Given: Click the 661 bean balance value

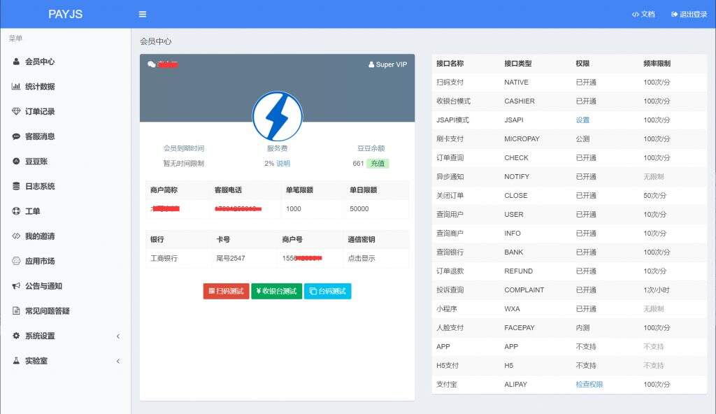Looking at the screenshot, I should [359, 163].
